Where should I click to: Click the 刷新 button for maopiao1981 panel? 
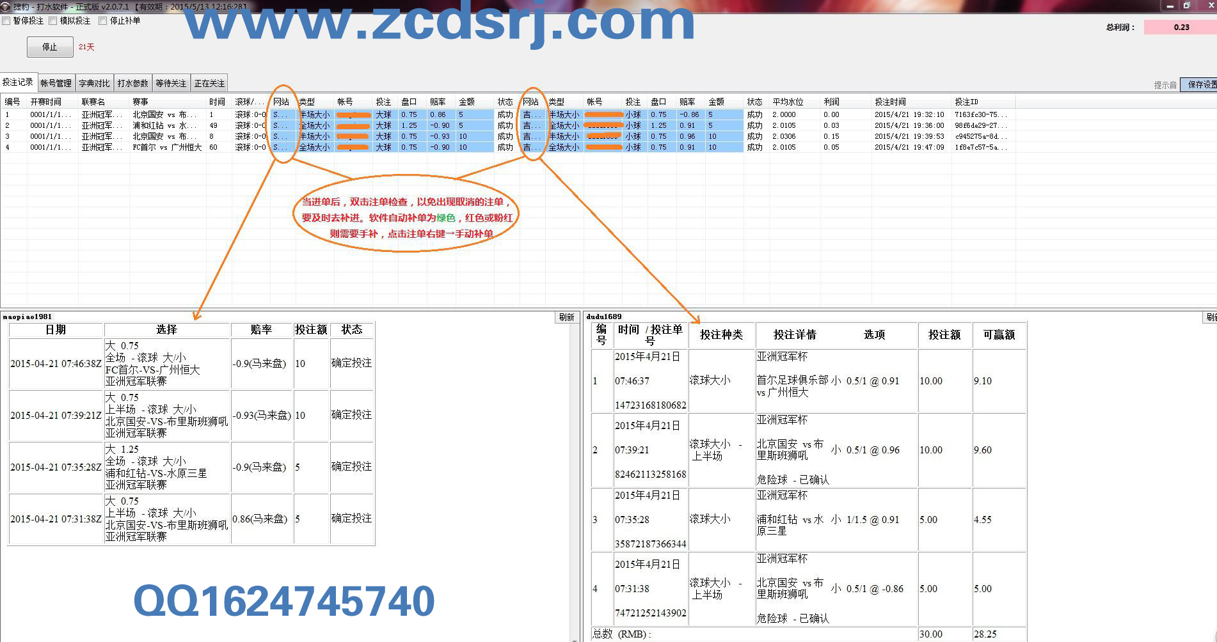point(566,317)
